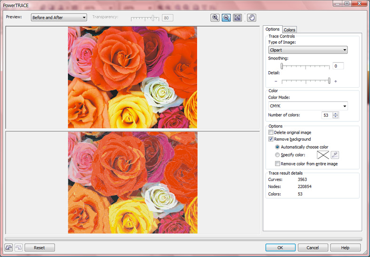Click the Redo arrow icon
Screen dimensions: 370x257
click(x=18, y=248)
